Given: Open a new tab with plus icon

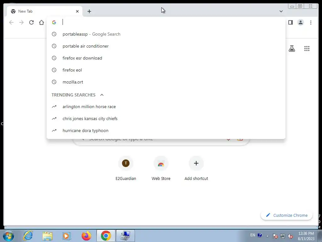Looking at the screenshot, I should tap(89, 11).
